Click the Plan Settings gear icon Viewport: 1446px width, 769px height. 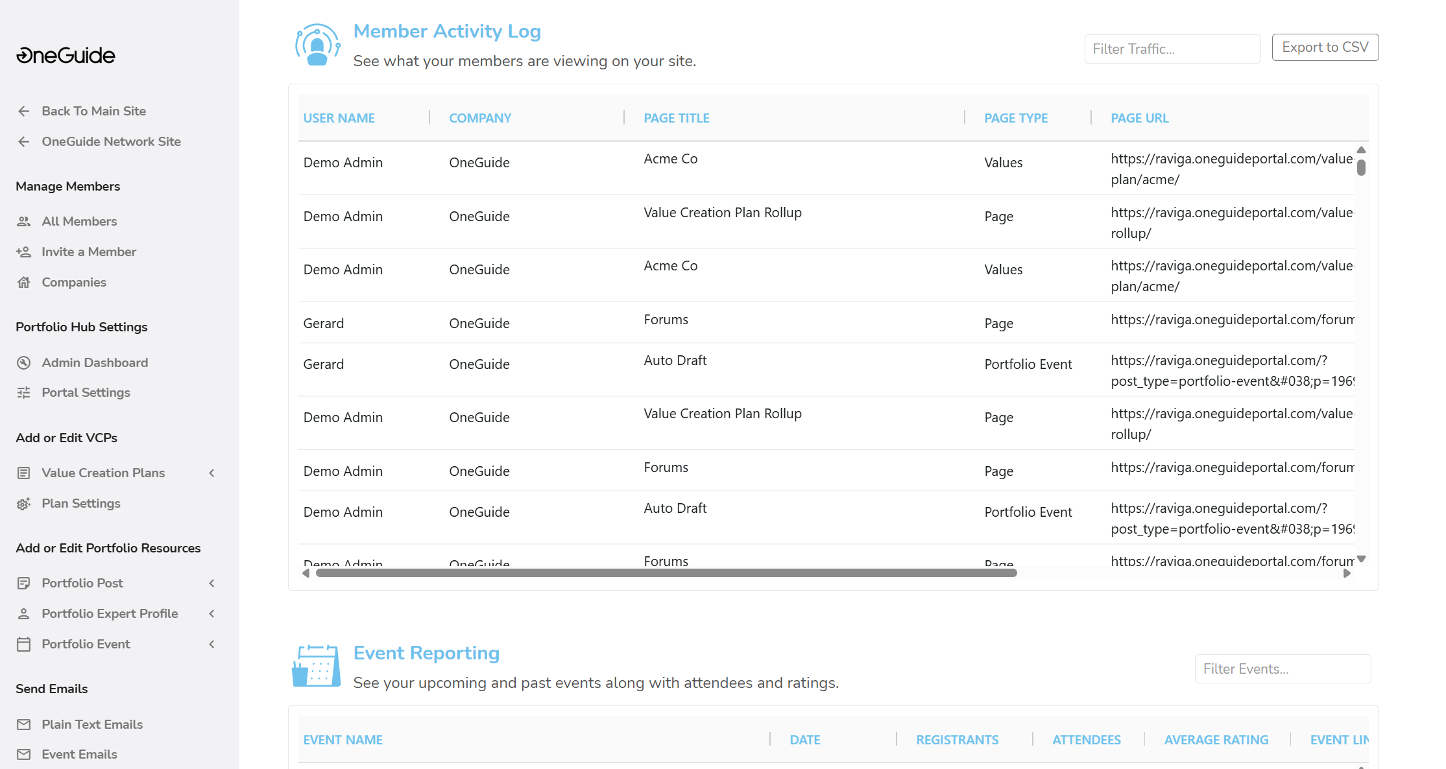pyautogui.click(x=24, y=504)
